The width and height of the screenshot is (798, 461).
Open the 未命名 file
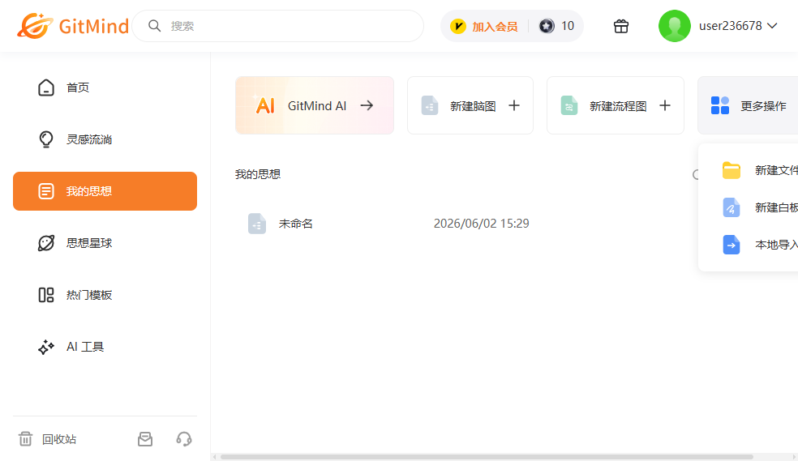click(296, 224)
